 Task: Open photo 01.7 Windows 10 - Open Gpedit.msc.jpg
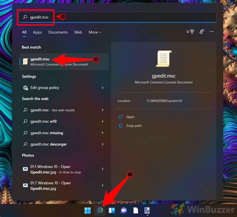click(64, 185)
